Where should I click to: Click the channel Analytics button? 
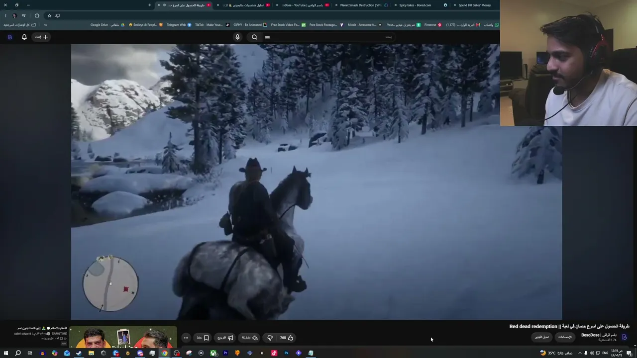click(565, 337)
